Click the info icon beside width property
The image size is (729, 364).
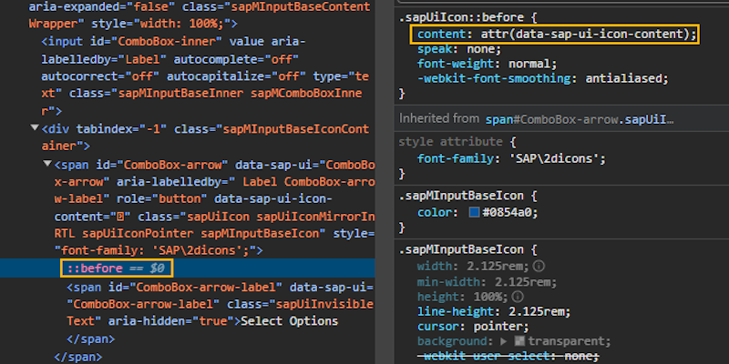539,267
